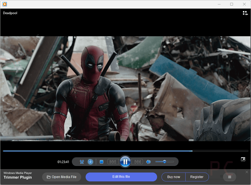Click Register button
Image resolution: width=251 pixels, height=185 pixels.
coord(197,177)
